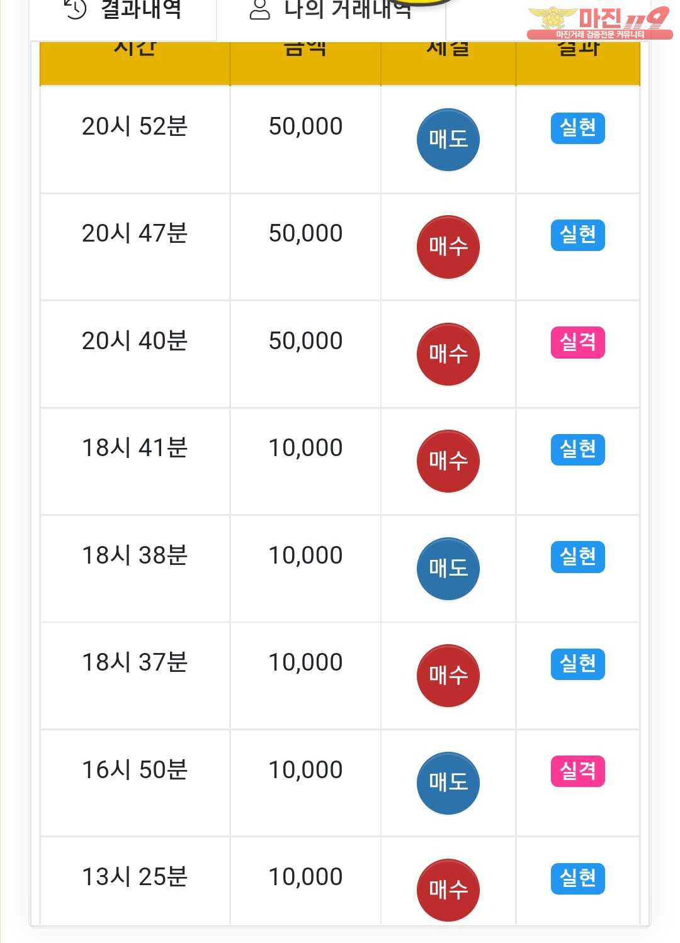Click 매도 circle in 20시 52분 row
The image size is (680, 943).
(448, 140)
